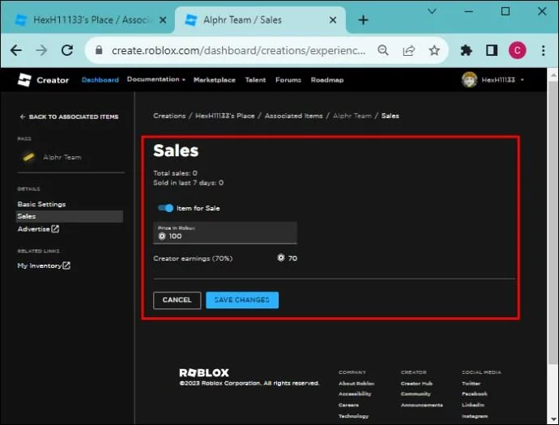Open Twitter footer link

[471, 384]
